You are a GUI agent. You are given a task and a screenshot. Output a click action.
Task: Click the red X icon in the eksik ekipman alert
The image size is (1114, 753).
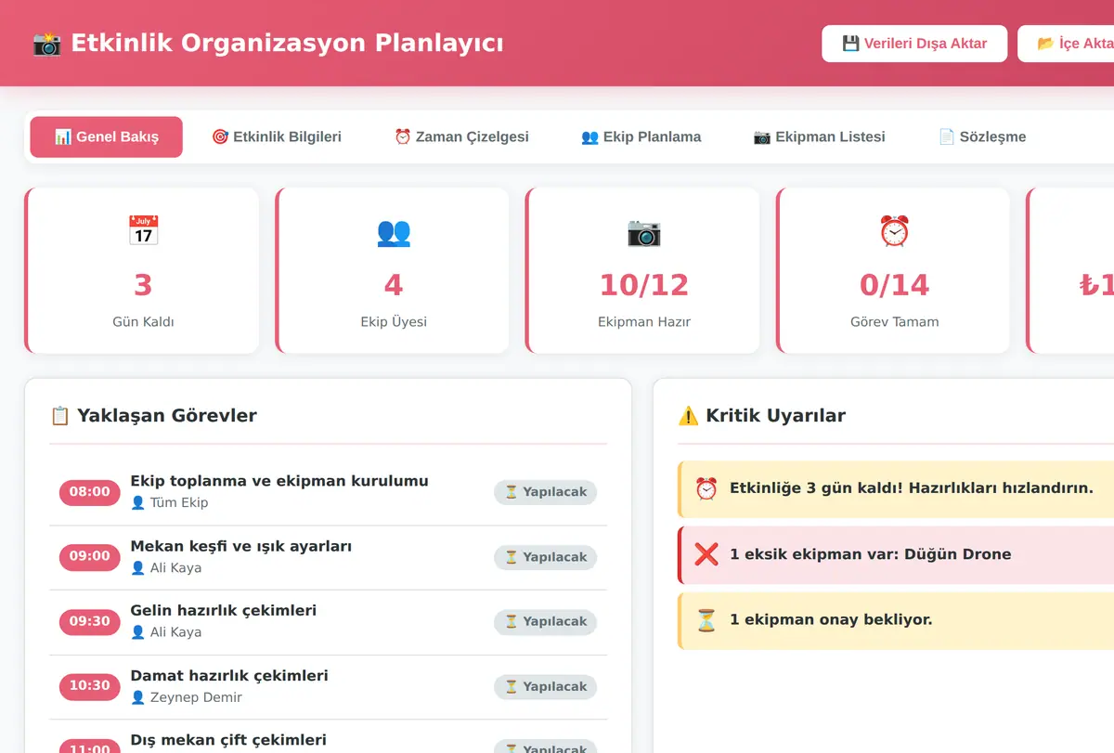pyautogui.click(x=706, y=554)
